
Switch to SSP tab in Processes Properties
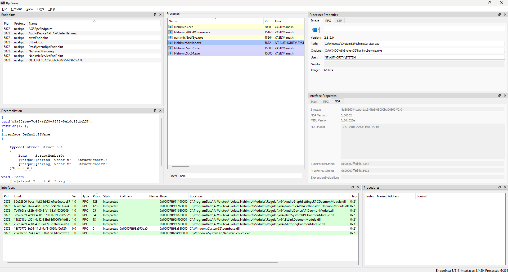click(x=339, y=21)
